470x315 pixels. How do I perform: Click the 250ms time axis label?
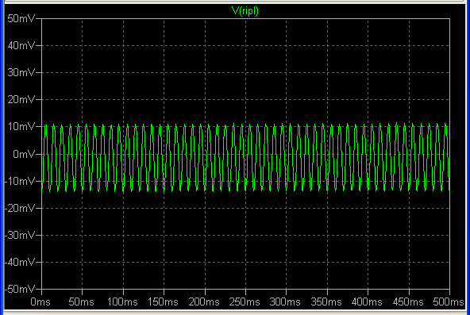[245, 302]
